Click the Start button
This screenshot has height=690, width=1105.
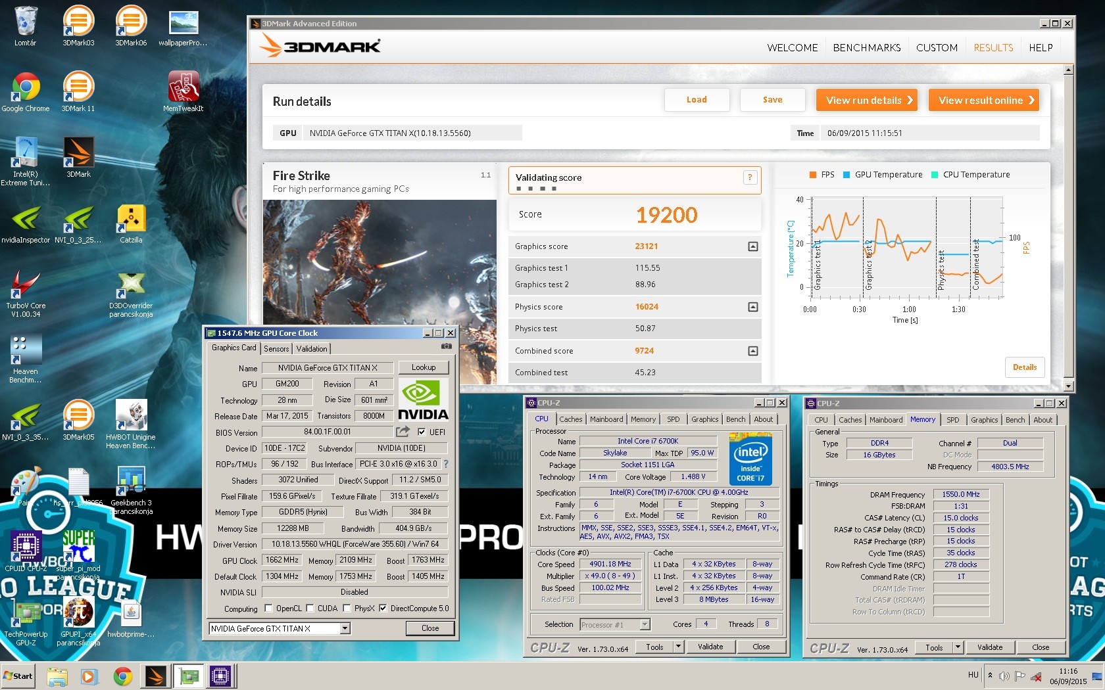point(18,676)
